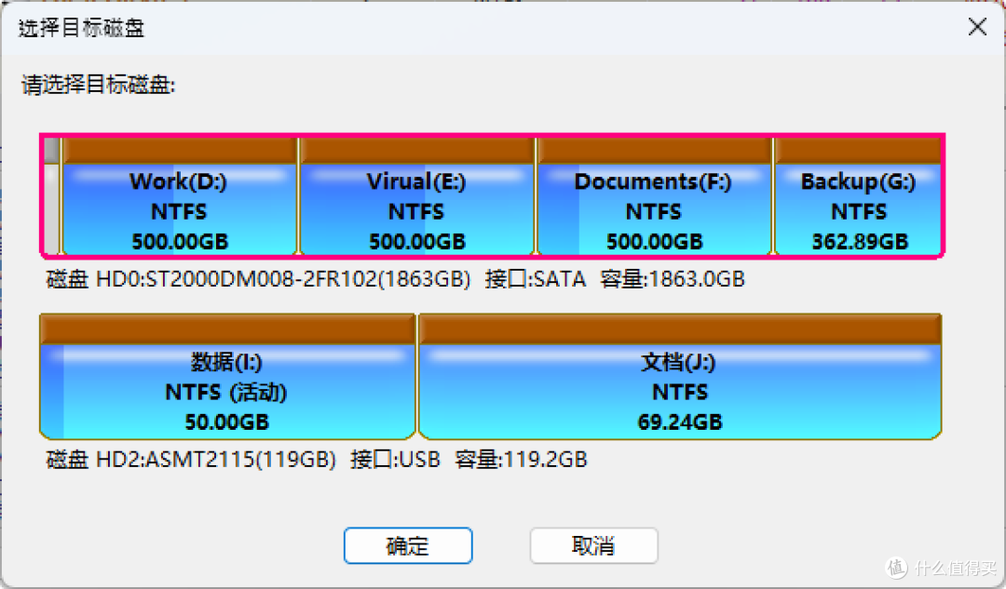Click the HD0:ST2000DM008 disk info text
The image size is (1006, 589).
pos(395,279)
